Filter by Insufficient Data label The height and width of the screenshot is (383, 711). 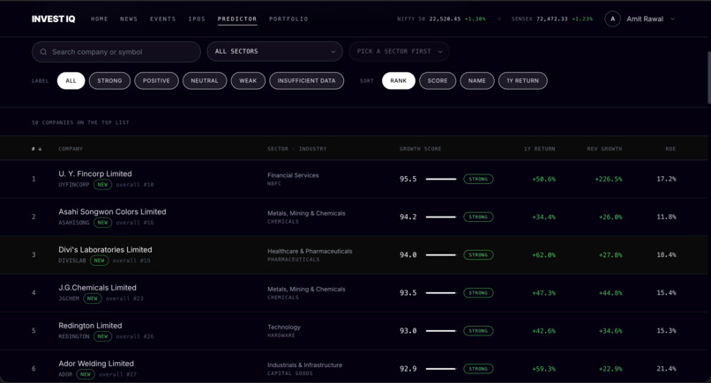click(x=306, y=81)
